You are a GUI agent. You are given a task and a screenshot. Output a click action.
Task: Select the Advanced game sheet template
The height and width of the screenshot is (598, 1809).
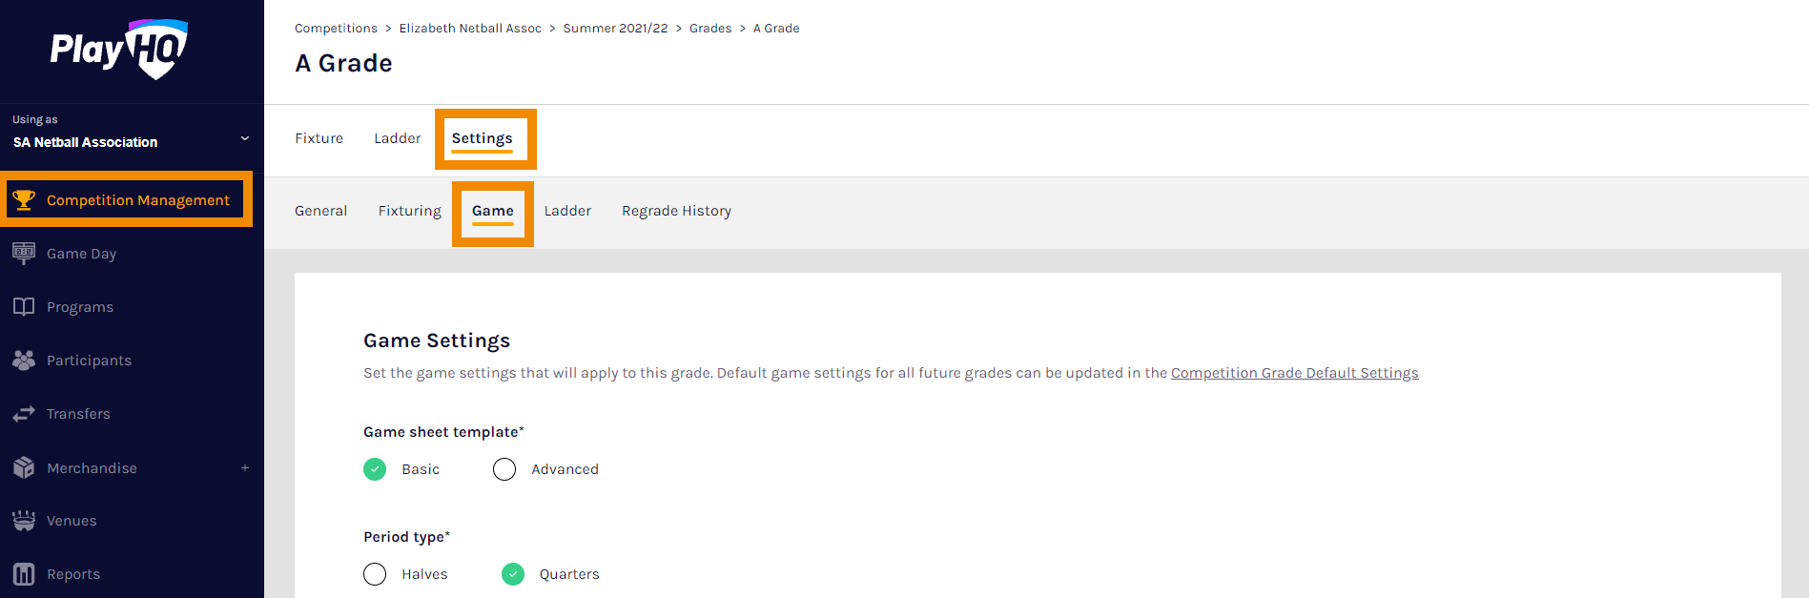pyautogui.click(x=504, y=469)
